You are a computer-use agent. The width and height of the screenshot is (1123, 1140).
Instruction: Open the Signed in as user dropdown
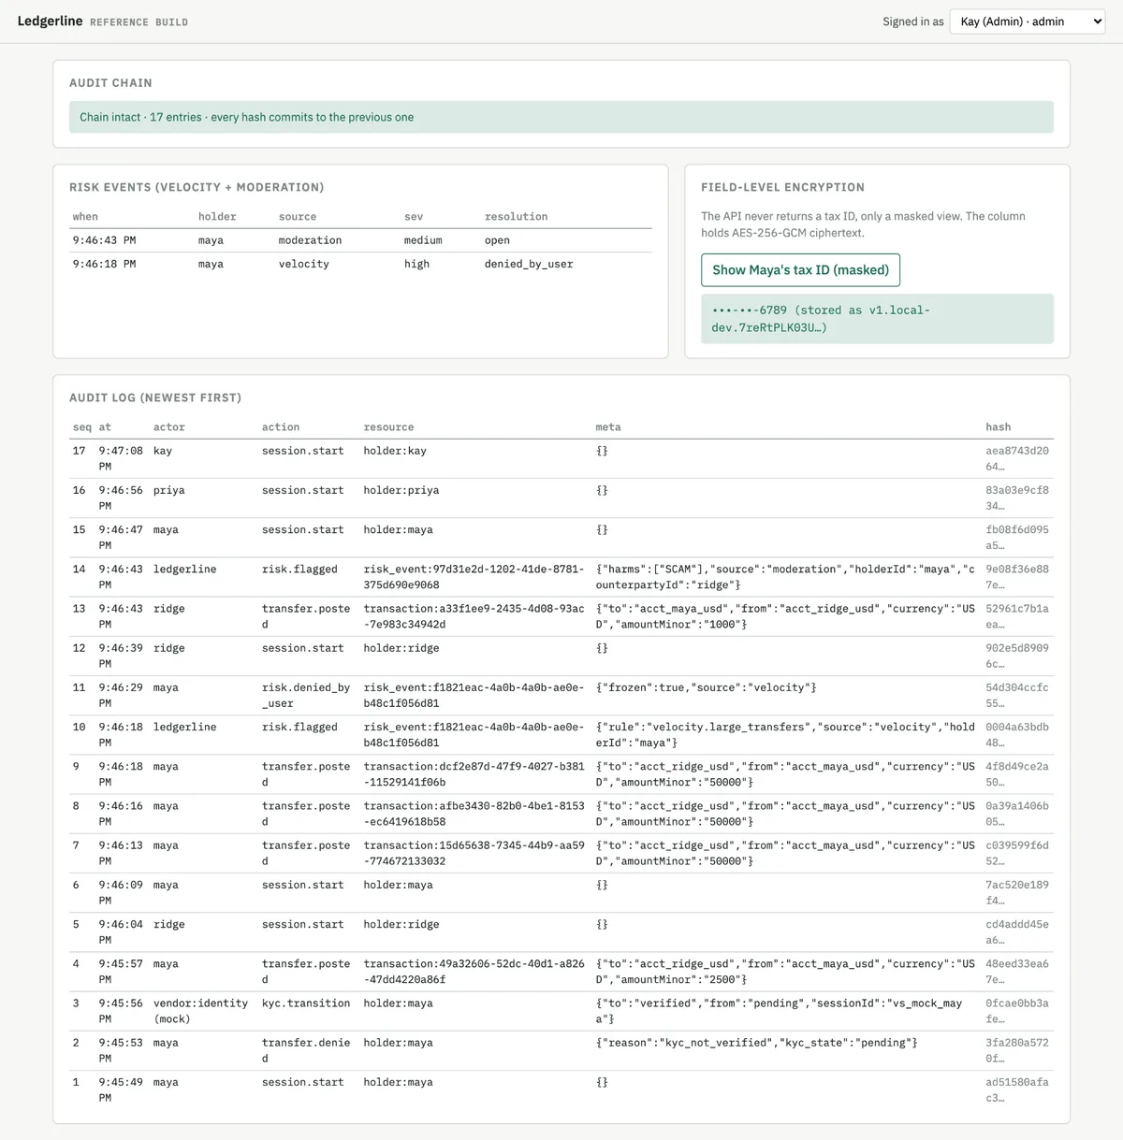point(1028,22)
